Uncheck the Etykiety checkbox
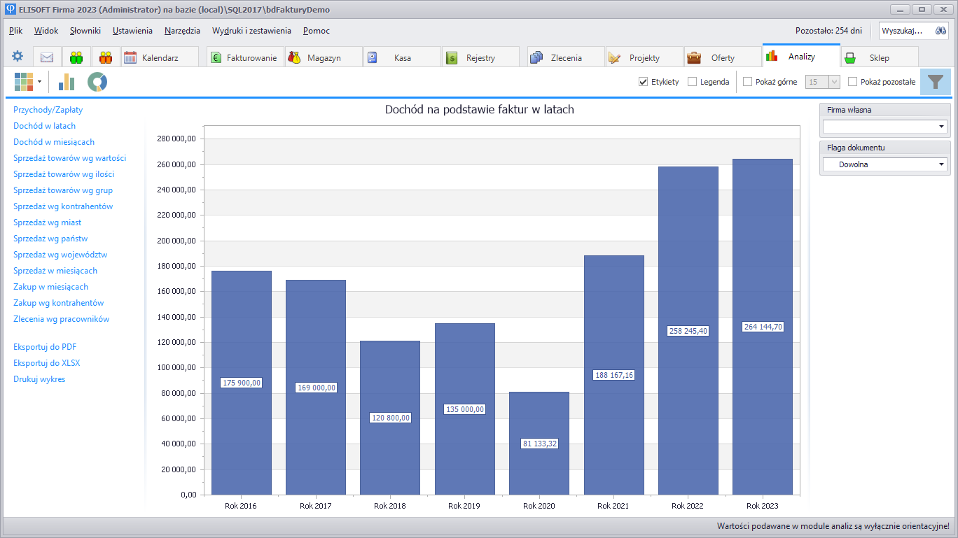 [x=643, y=82]
